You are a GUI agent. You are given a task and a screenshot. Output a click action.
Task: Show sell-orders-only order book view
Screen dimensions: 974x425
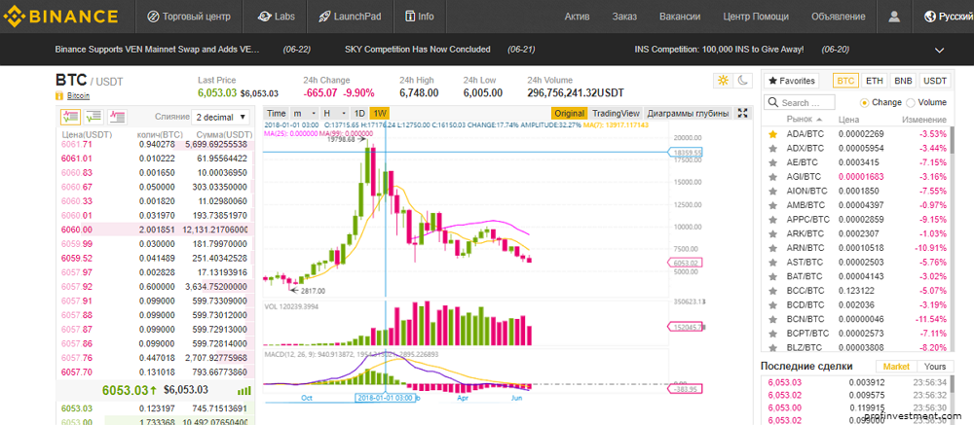coord(118,116)
